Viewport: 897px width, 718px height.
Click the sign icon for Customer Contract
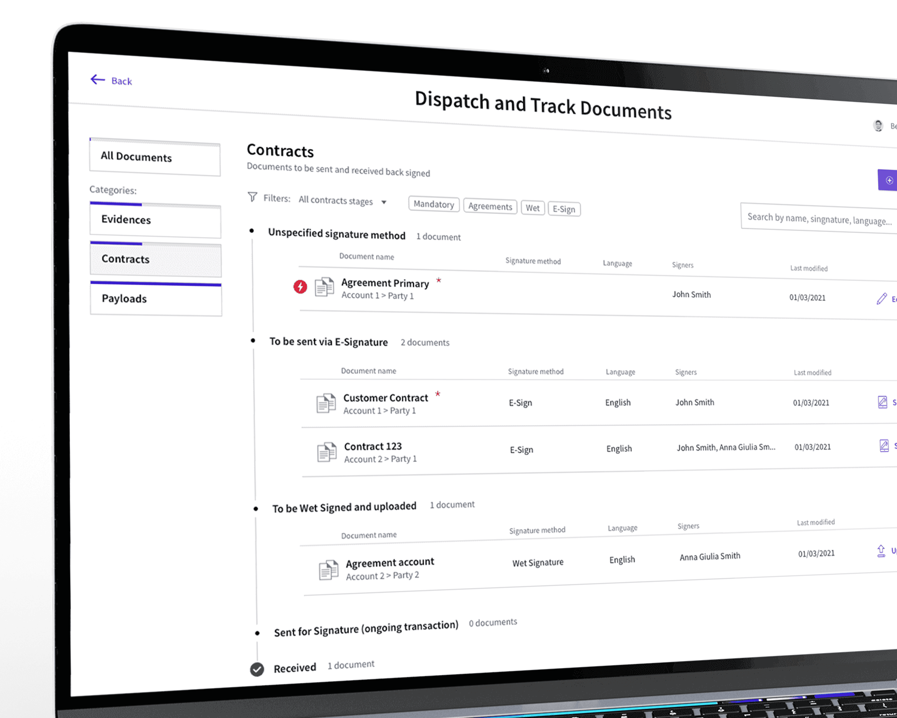pyautogui.click(x=883, y=402)
